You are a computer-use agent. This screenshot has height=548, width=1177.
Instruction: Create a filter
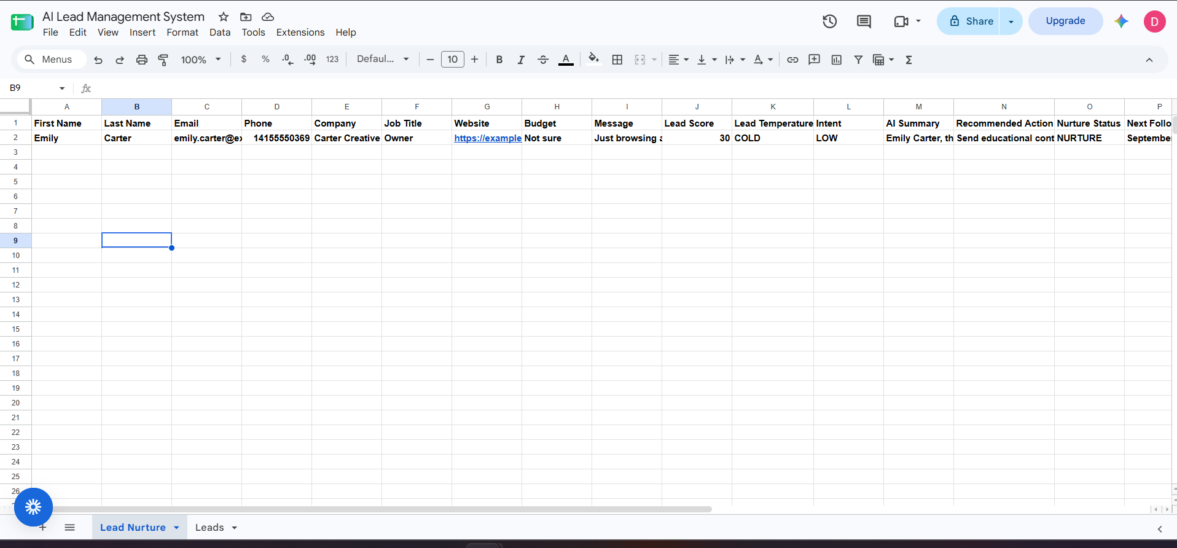(x=859, y=60)
